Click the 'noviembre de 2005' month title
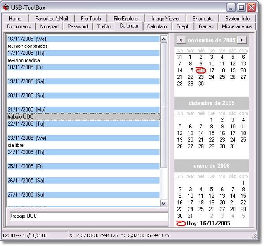Viewport: 264px width, 246px height. 212,40
